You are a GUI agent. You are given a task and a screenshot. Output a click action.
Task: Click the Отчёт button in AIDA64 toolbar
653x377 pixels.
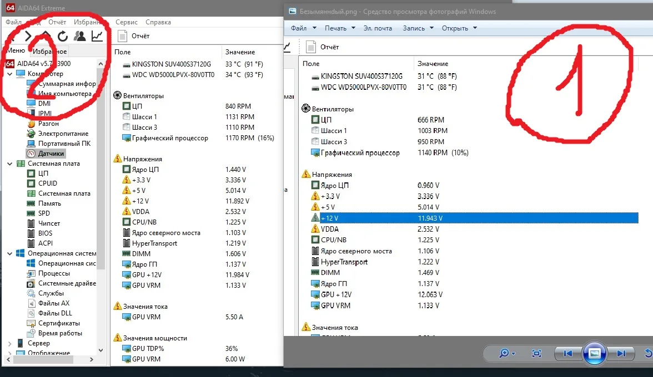134,36
